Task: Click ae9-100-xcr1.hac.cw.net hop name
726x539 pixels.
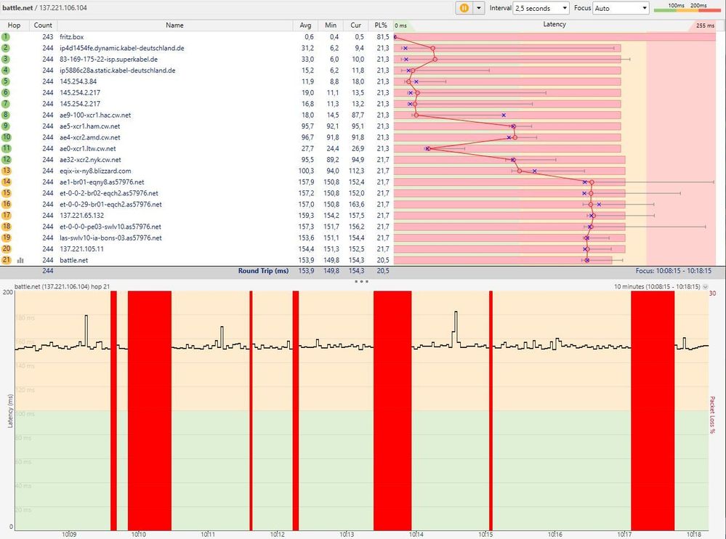Action: pyautogui.click(x=95, y=115)
